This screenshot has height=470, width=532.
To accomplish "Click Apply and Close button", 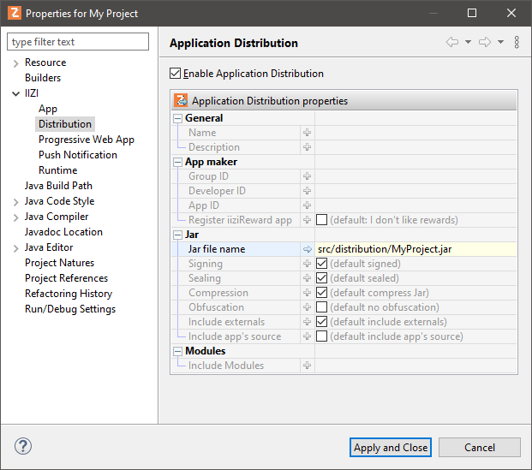I will [391, 447].
